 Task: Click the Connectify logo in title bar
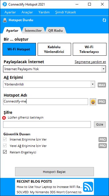[4, 4]
